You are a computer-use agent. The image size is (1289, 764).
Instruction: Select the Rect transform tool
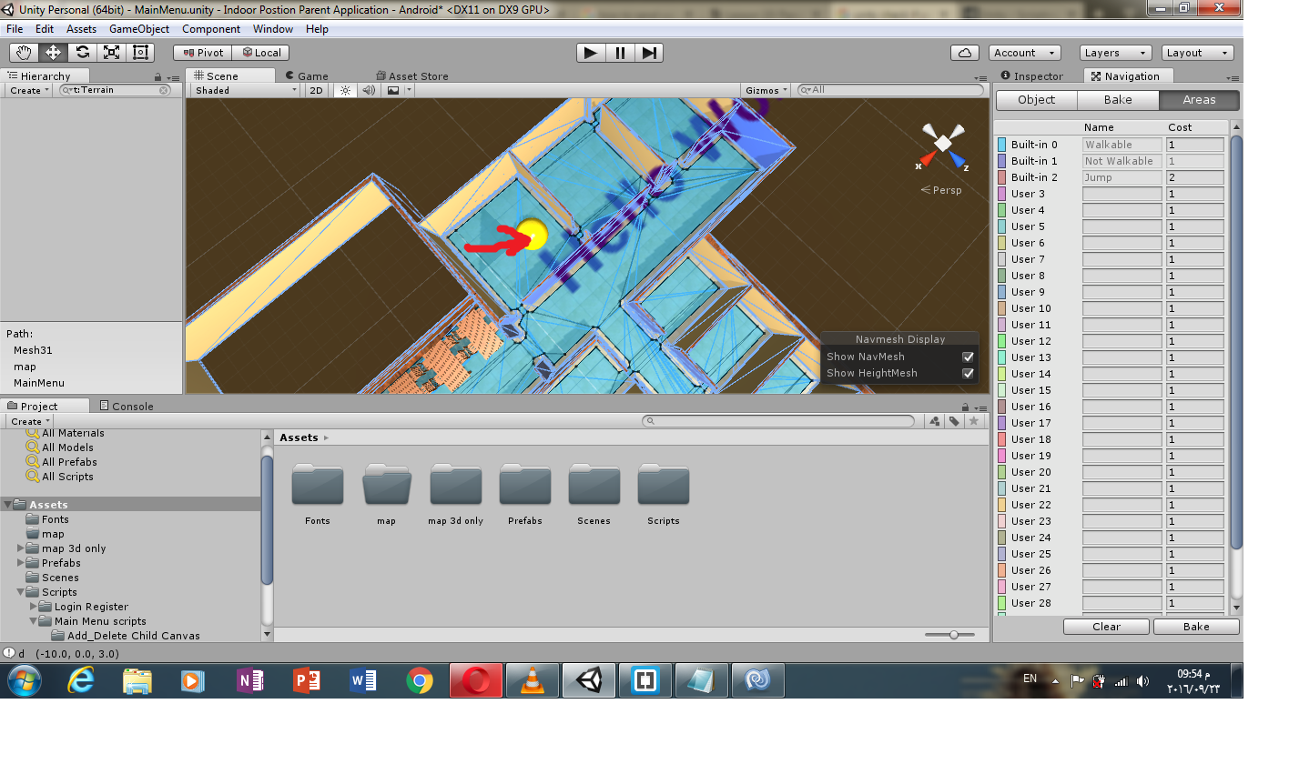tap(140, 53)
